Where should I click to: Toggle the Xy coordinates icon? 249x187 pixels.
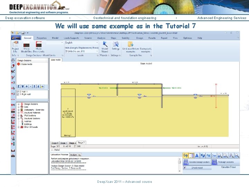(x=203, y=155)
